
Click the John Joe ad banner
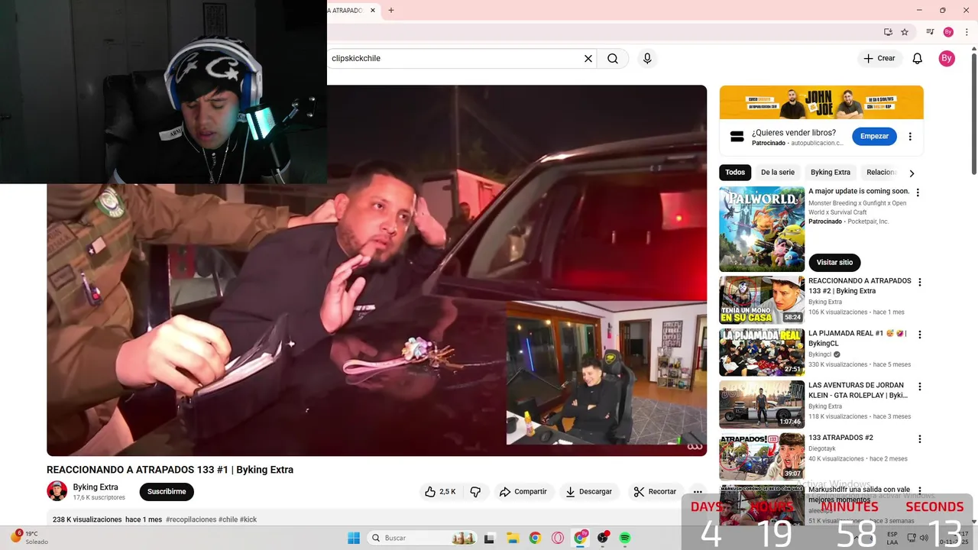coord(821,102)
